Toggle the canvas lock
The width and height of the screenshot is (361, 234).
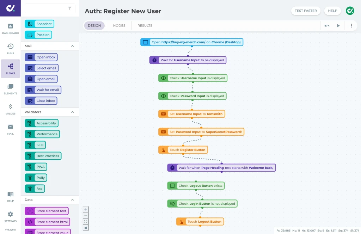86,228
